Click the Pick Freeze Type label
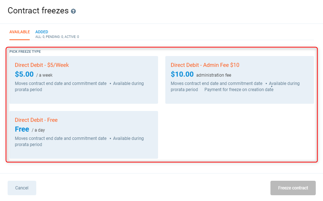 click(x=25, y=52)
